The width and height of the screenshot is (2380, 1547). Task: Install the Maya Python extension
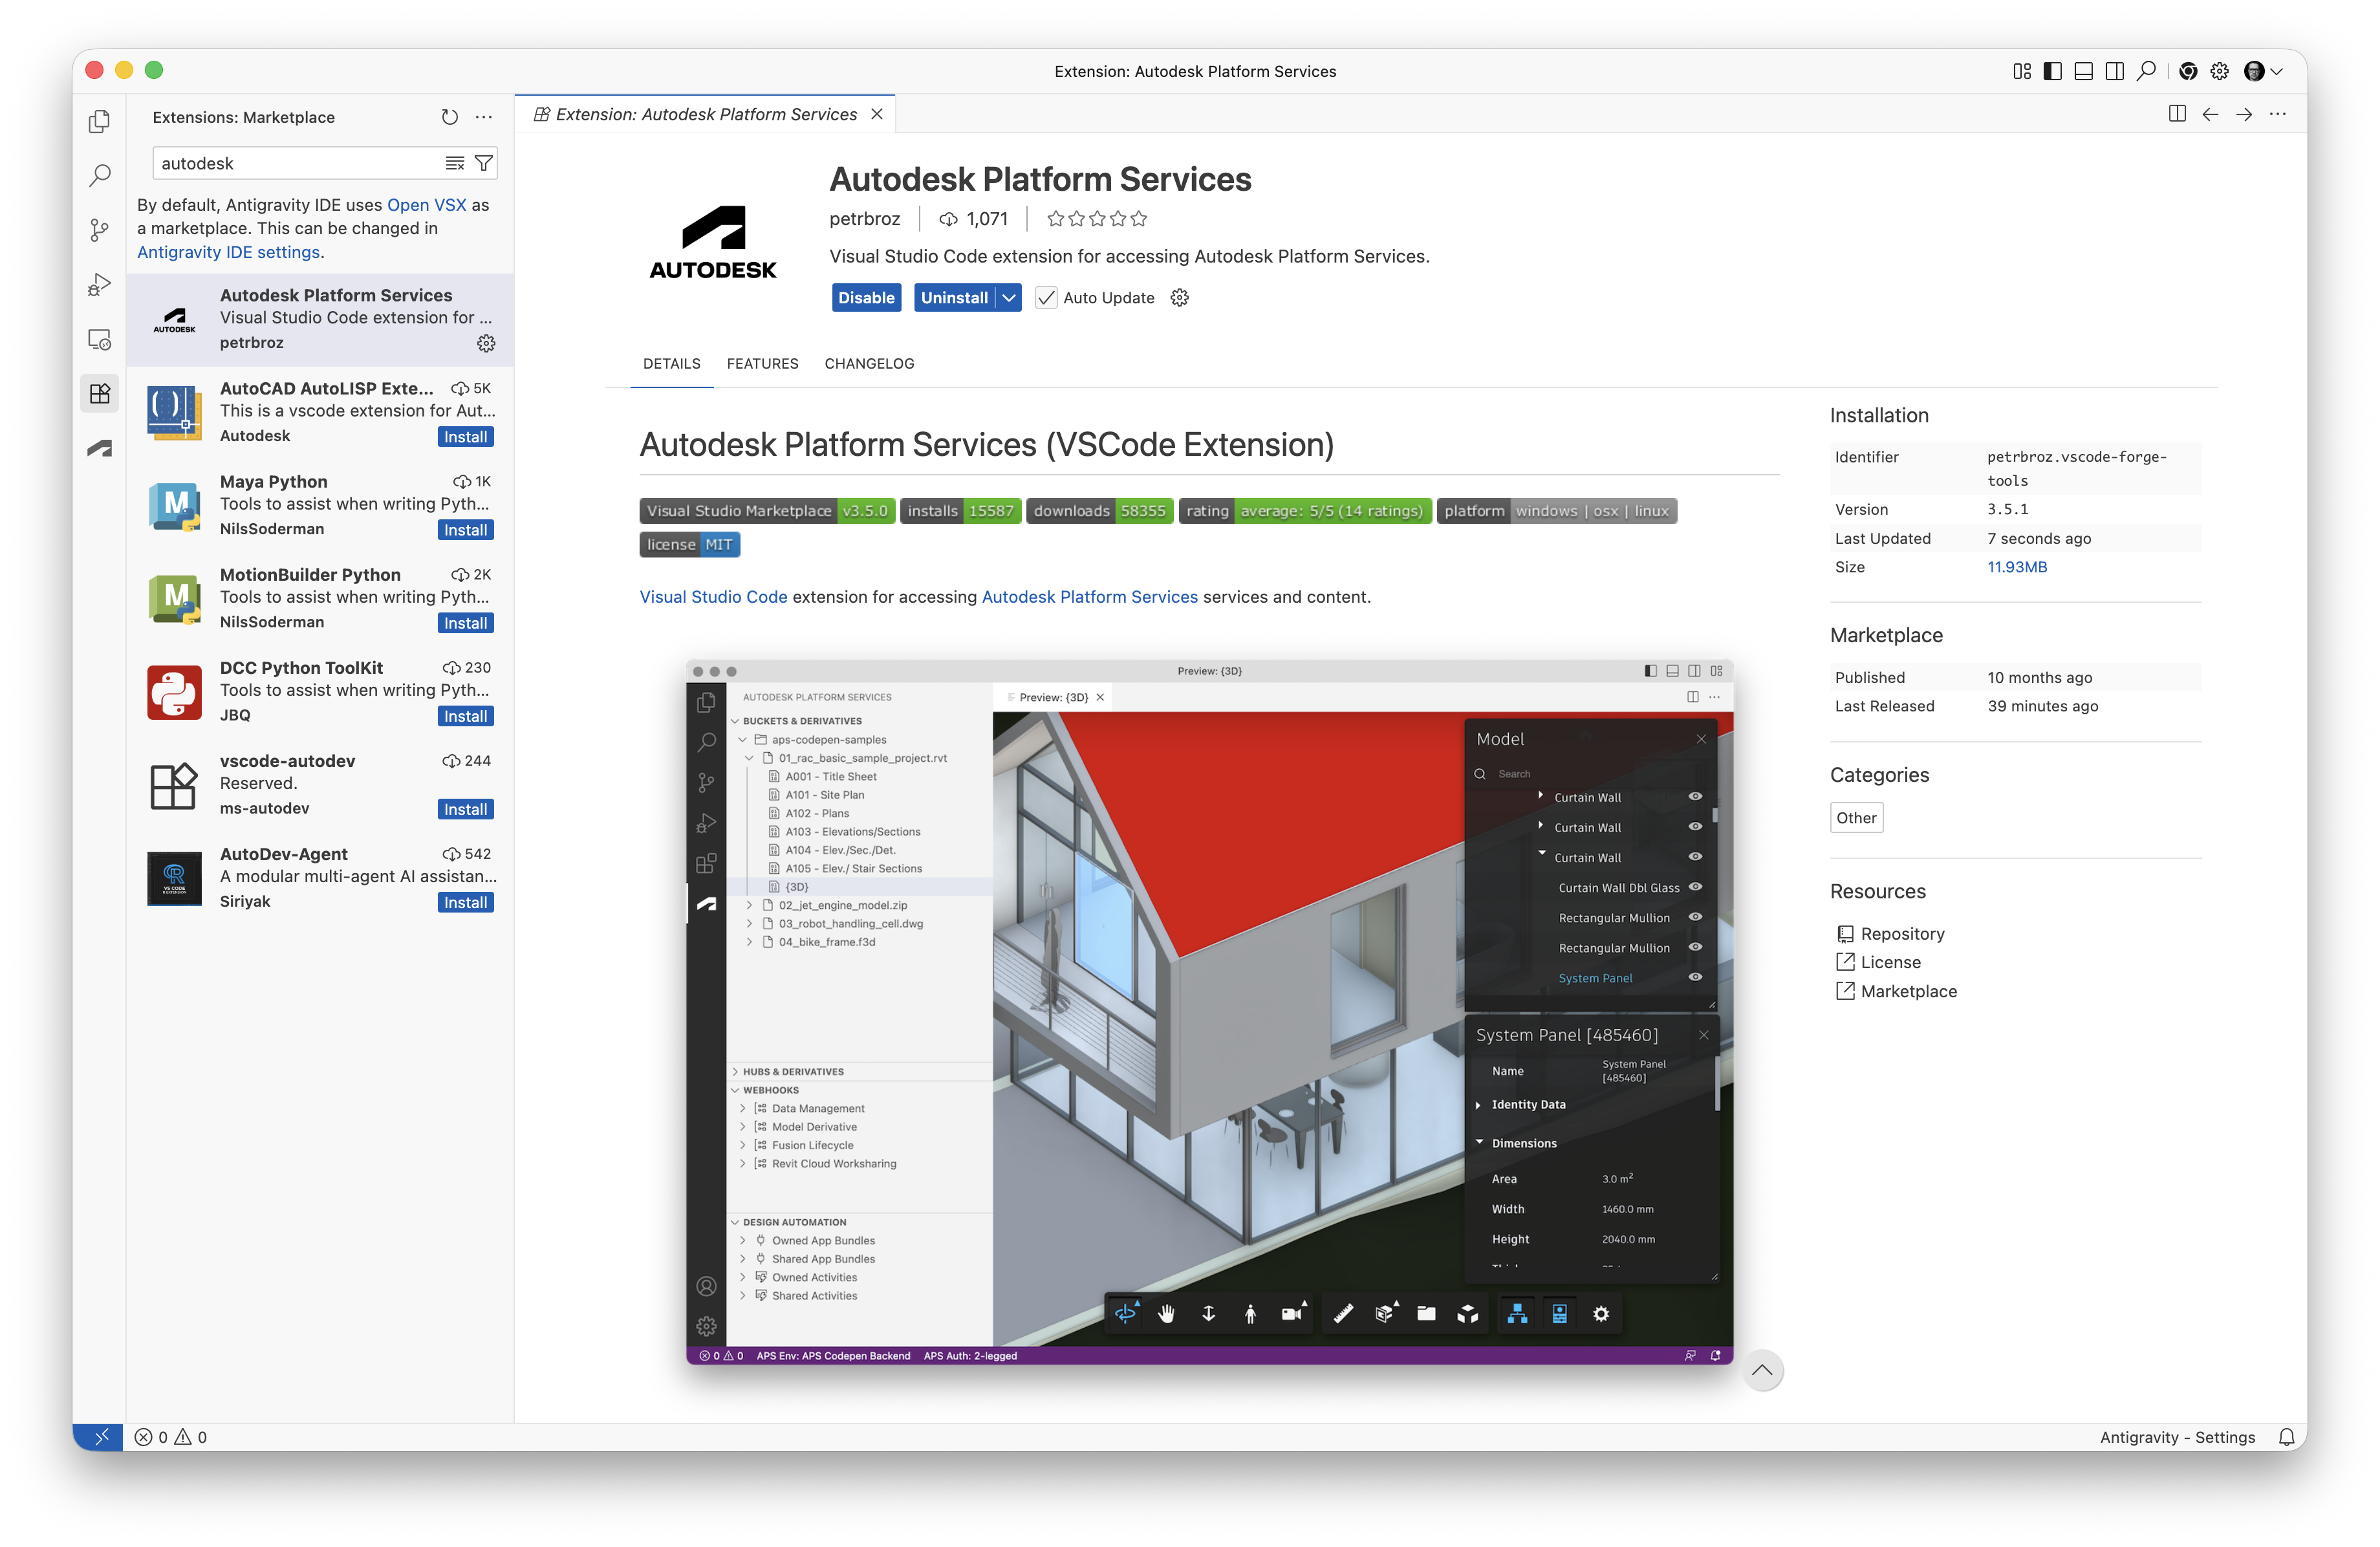tap(466, 530)
